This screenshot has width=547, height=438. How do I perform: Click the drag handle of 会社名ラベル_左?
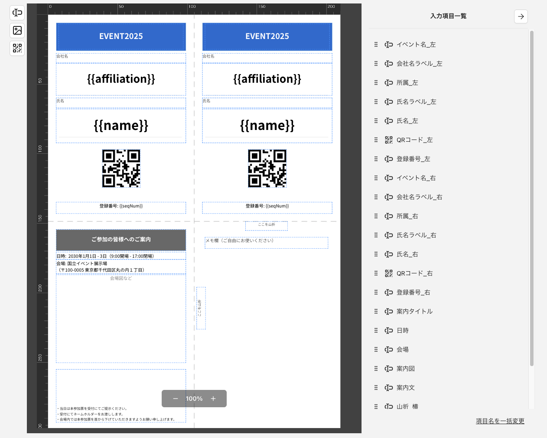376,64
